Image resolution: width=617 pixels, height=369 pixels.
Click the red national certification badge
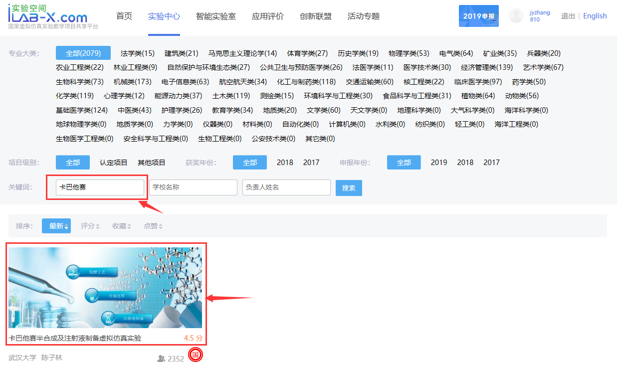tap(196, 355)
